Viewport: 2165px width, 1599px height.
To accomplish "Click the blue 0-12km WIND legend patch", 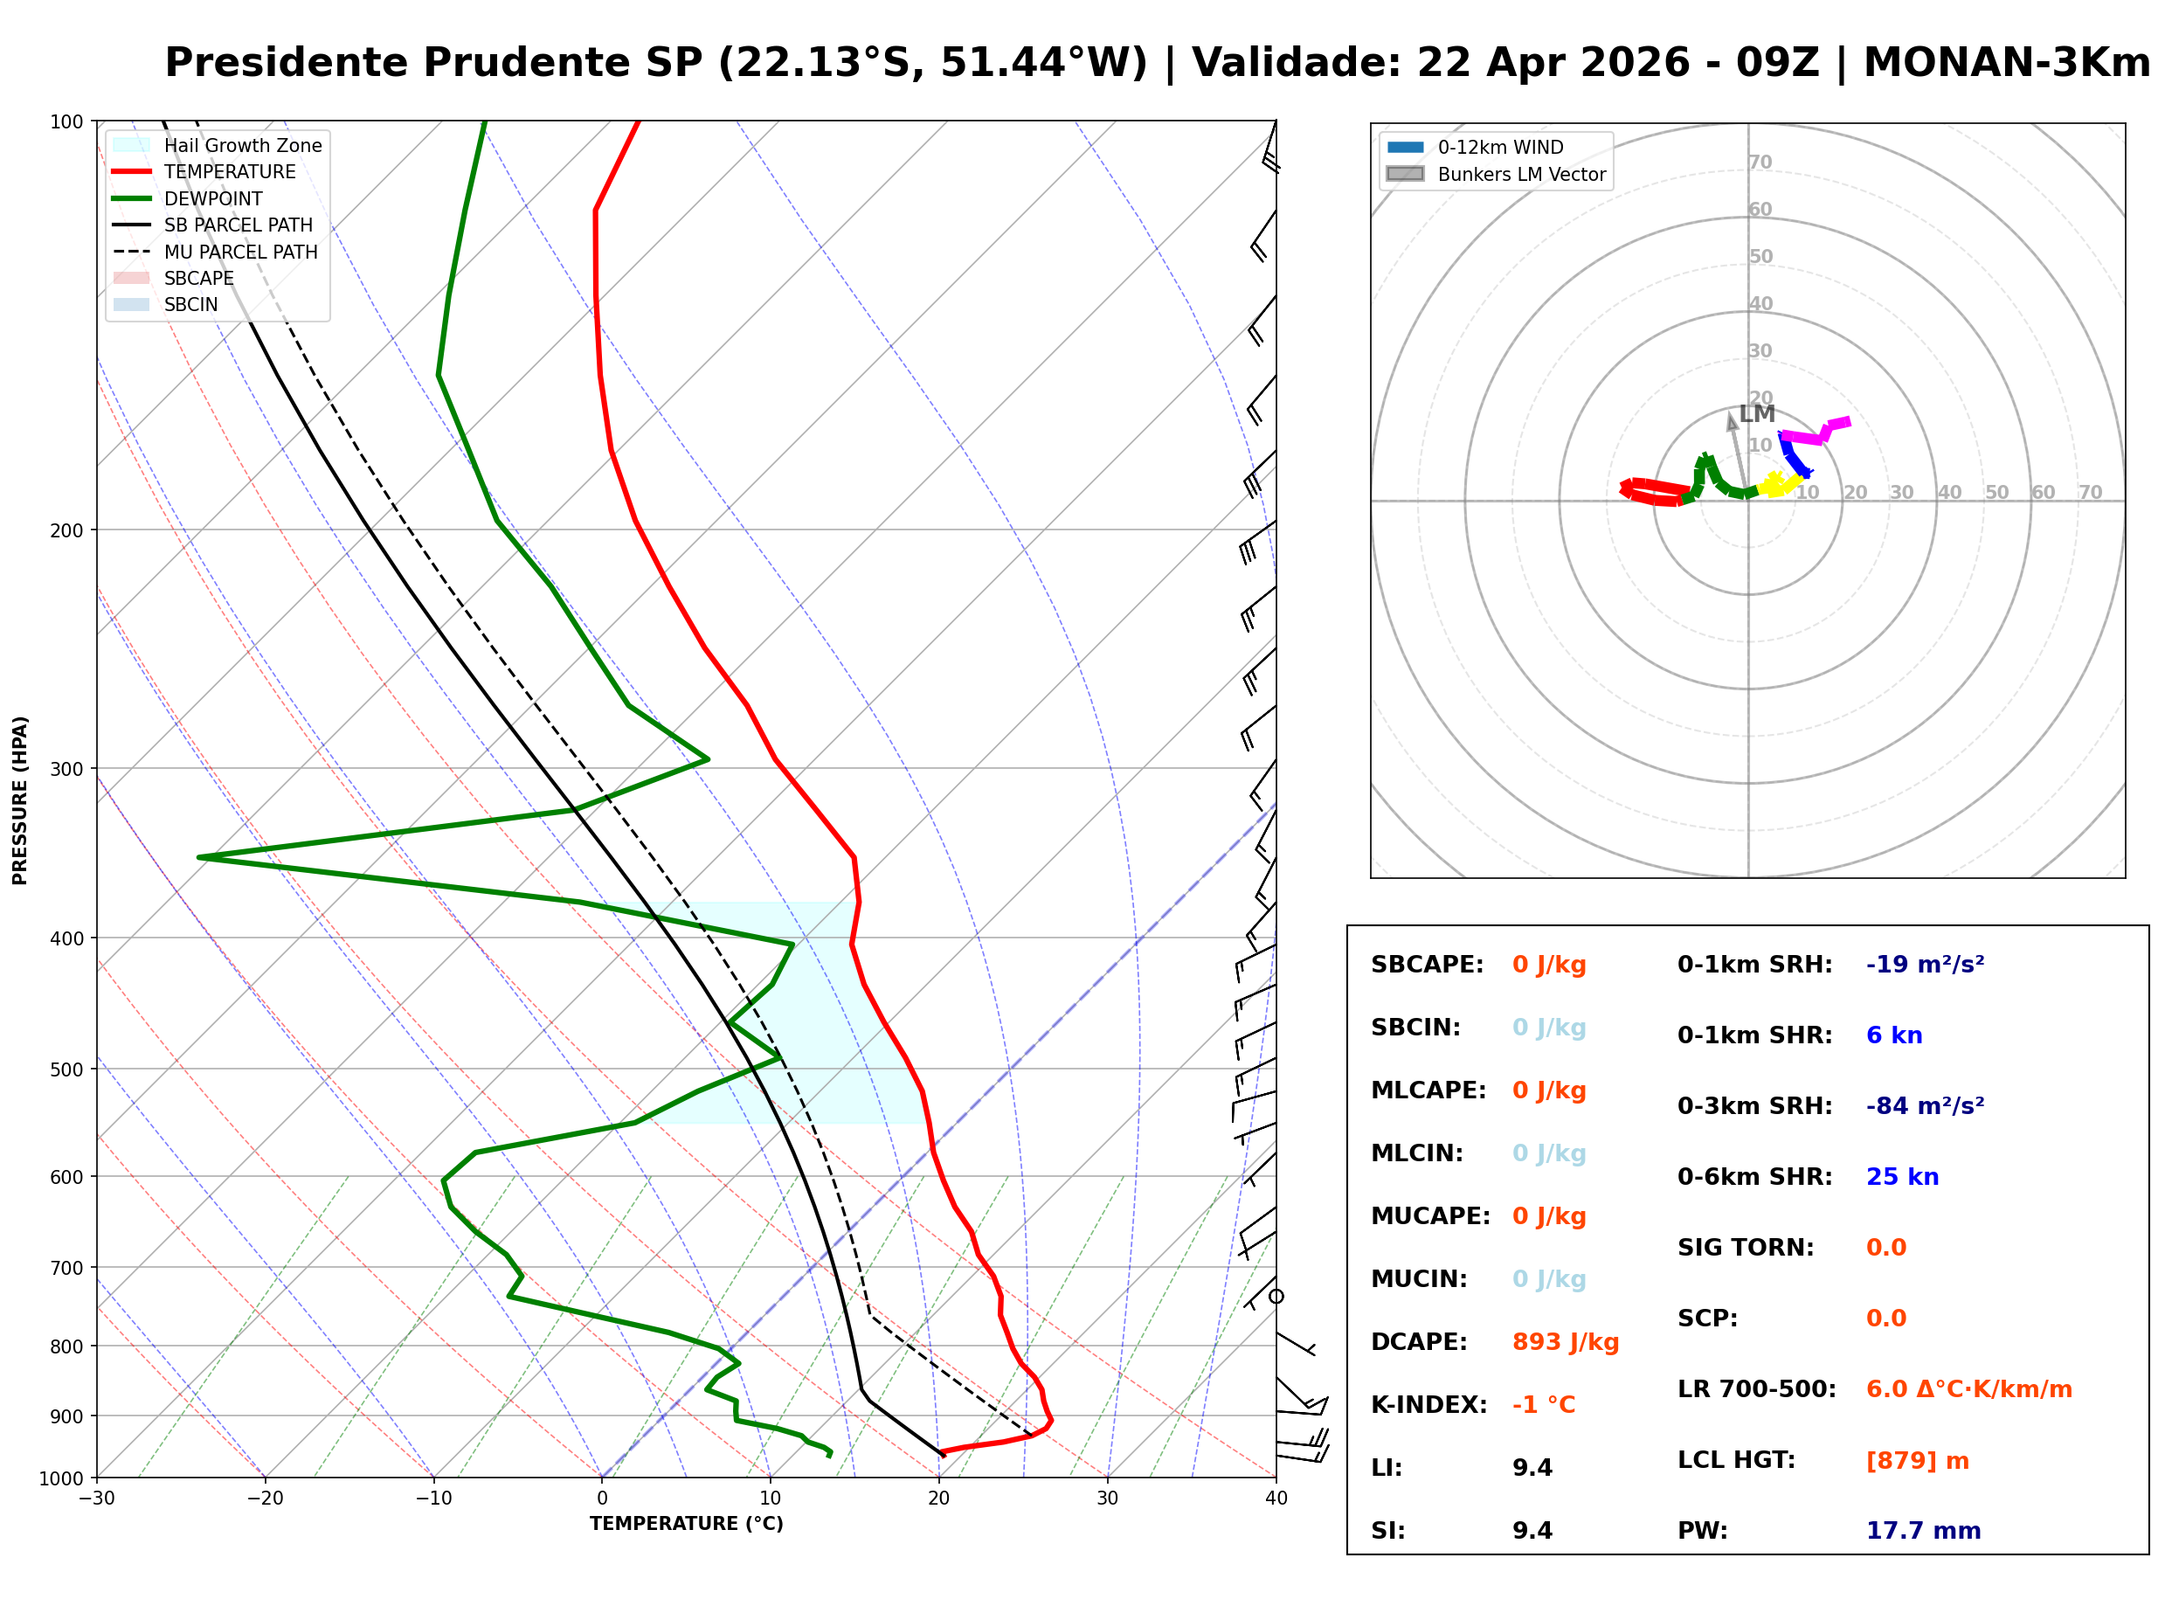I will pos(1405,147).
